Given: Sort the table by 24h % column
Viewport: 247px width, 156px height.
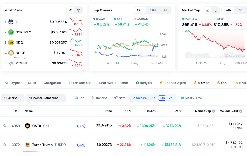Looking at the screenshot, I should tap(151, 111).
